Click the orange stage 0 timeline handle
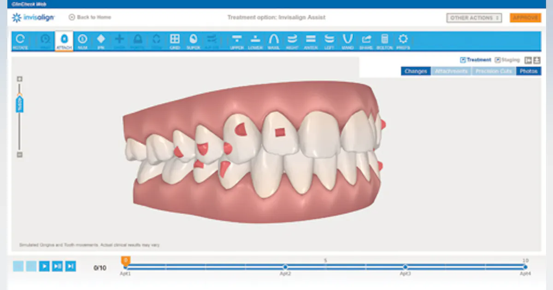The height and width of the screenshot is (290, 553). pyautogui.click(x=126, y=261)
